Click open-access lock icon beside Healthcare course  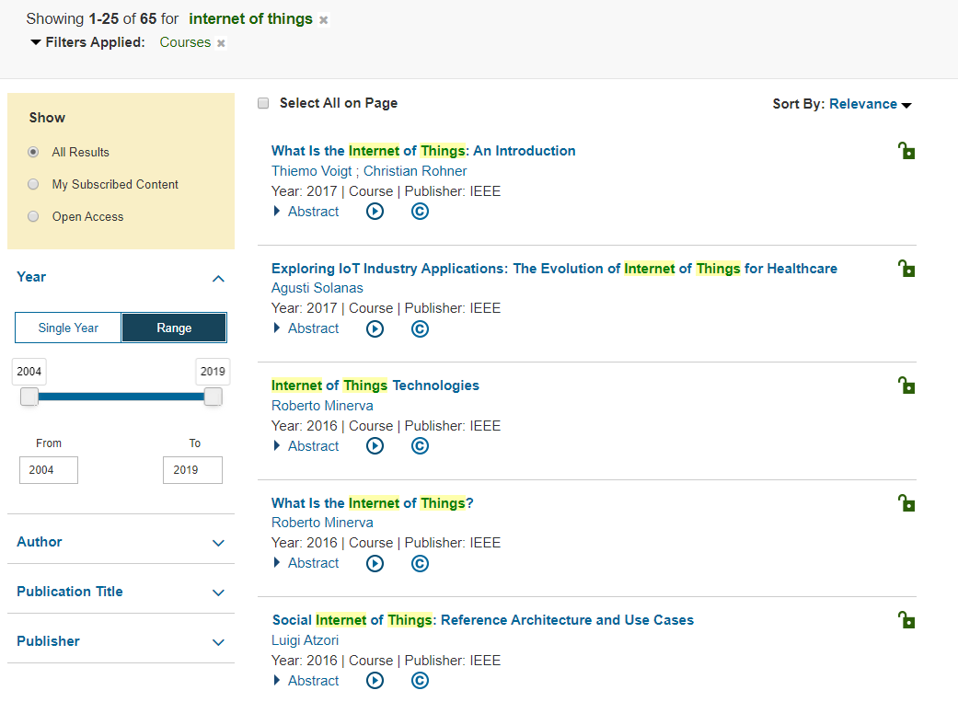tap(906, 268)
